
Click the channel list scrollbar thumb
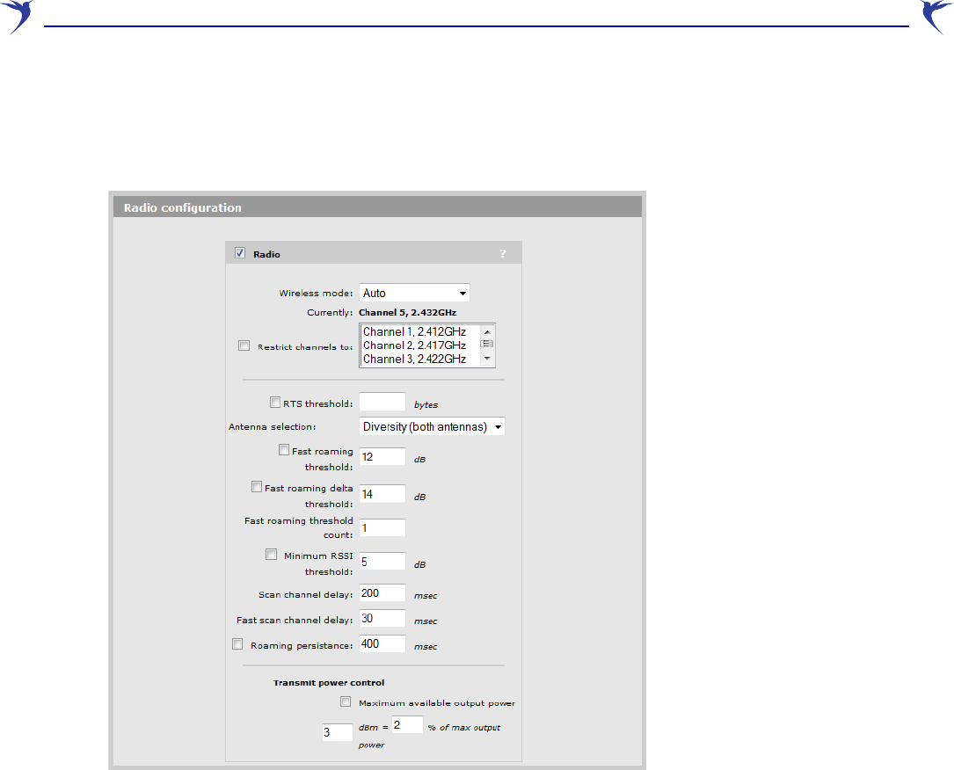pos(487,344)
